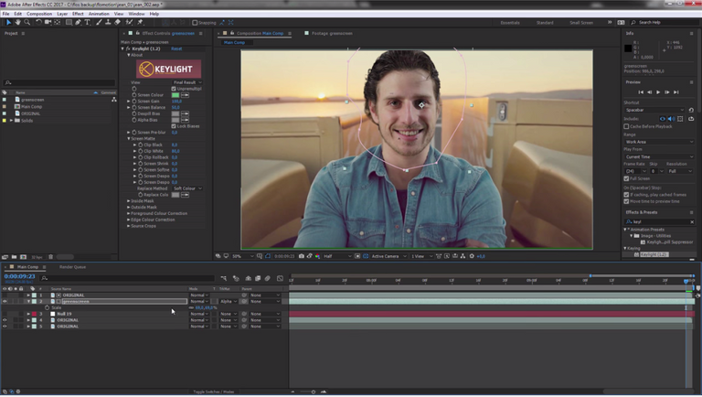The height and width of the screenshot is (397, 702).
Task: Enable the Snapping checkbox
Action: tap(195, 23)
